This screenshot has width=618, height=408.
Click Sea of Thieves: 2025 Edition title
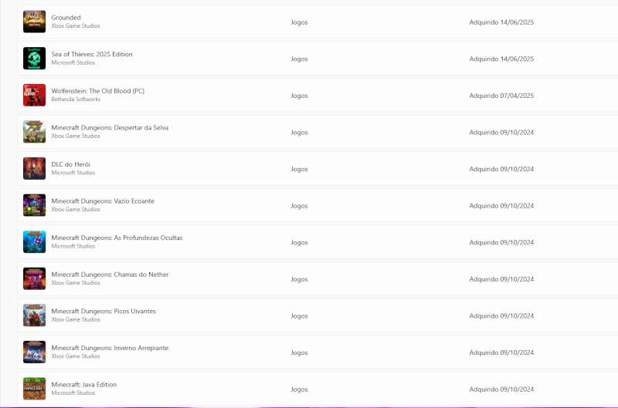(92, 55)
